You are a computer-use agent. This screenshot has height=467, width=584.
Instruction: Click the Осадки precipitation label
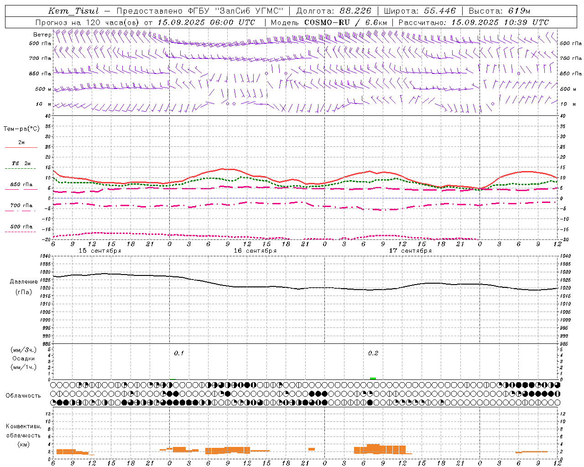[24, 358]
